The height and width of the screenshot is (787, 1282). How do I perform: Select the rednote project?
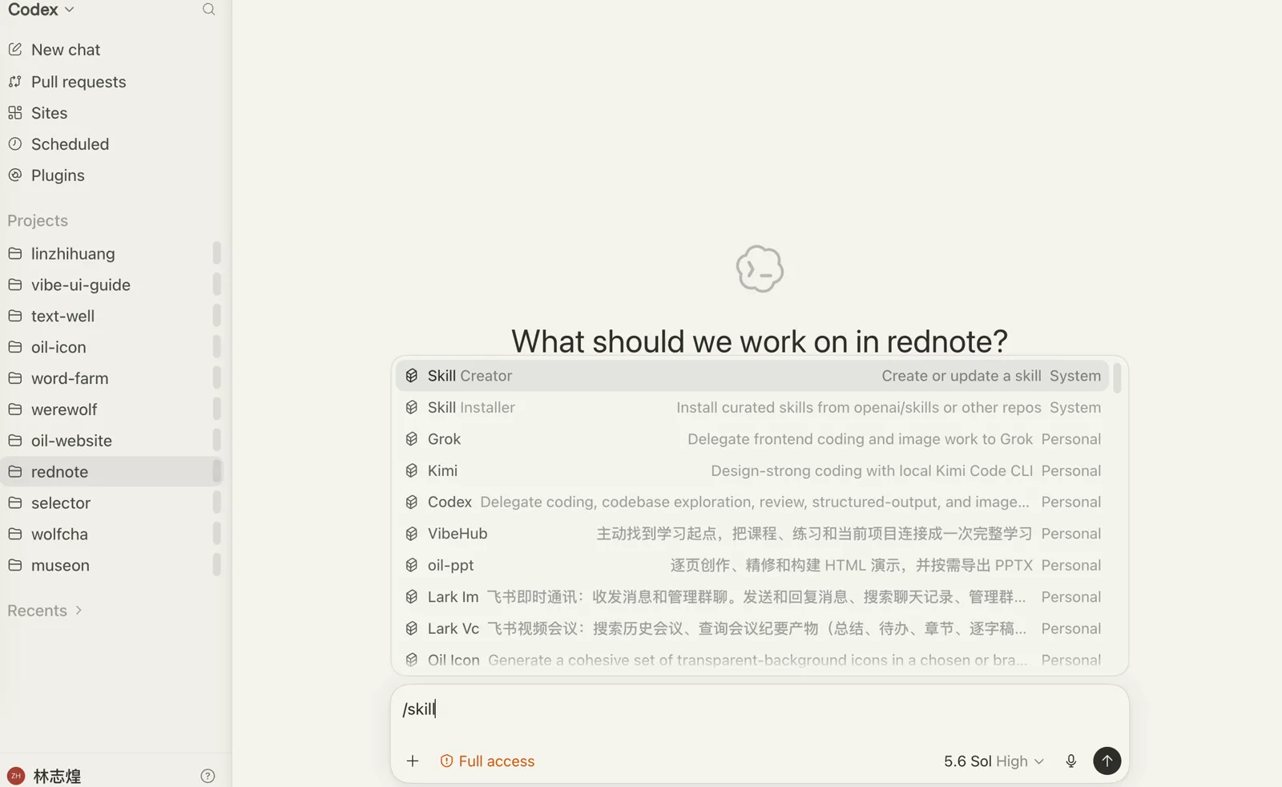tap(111, 472)
